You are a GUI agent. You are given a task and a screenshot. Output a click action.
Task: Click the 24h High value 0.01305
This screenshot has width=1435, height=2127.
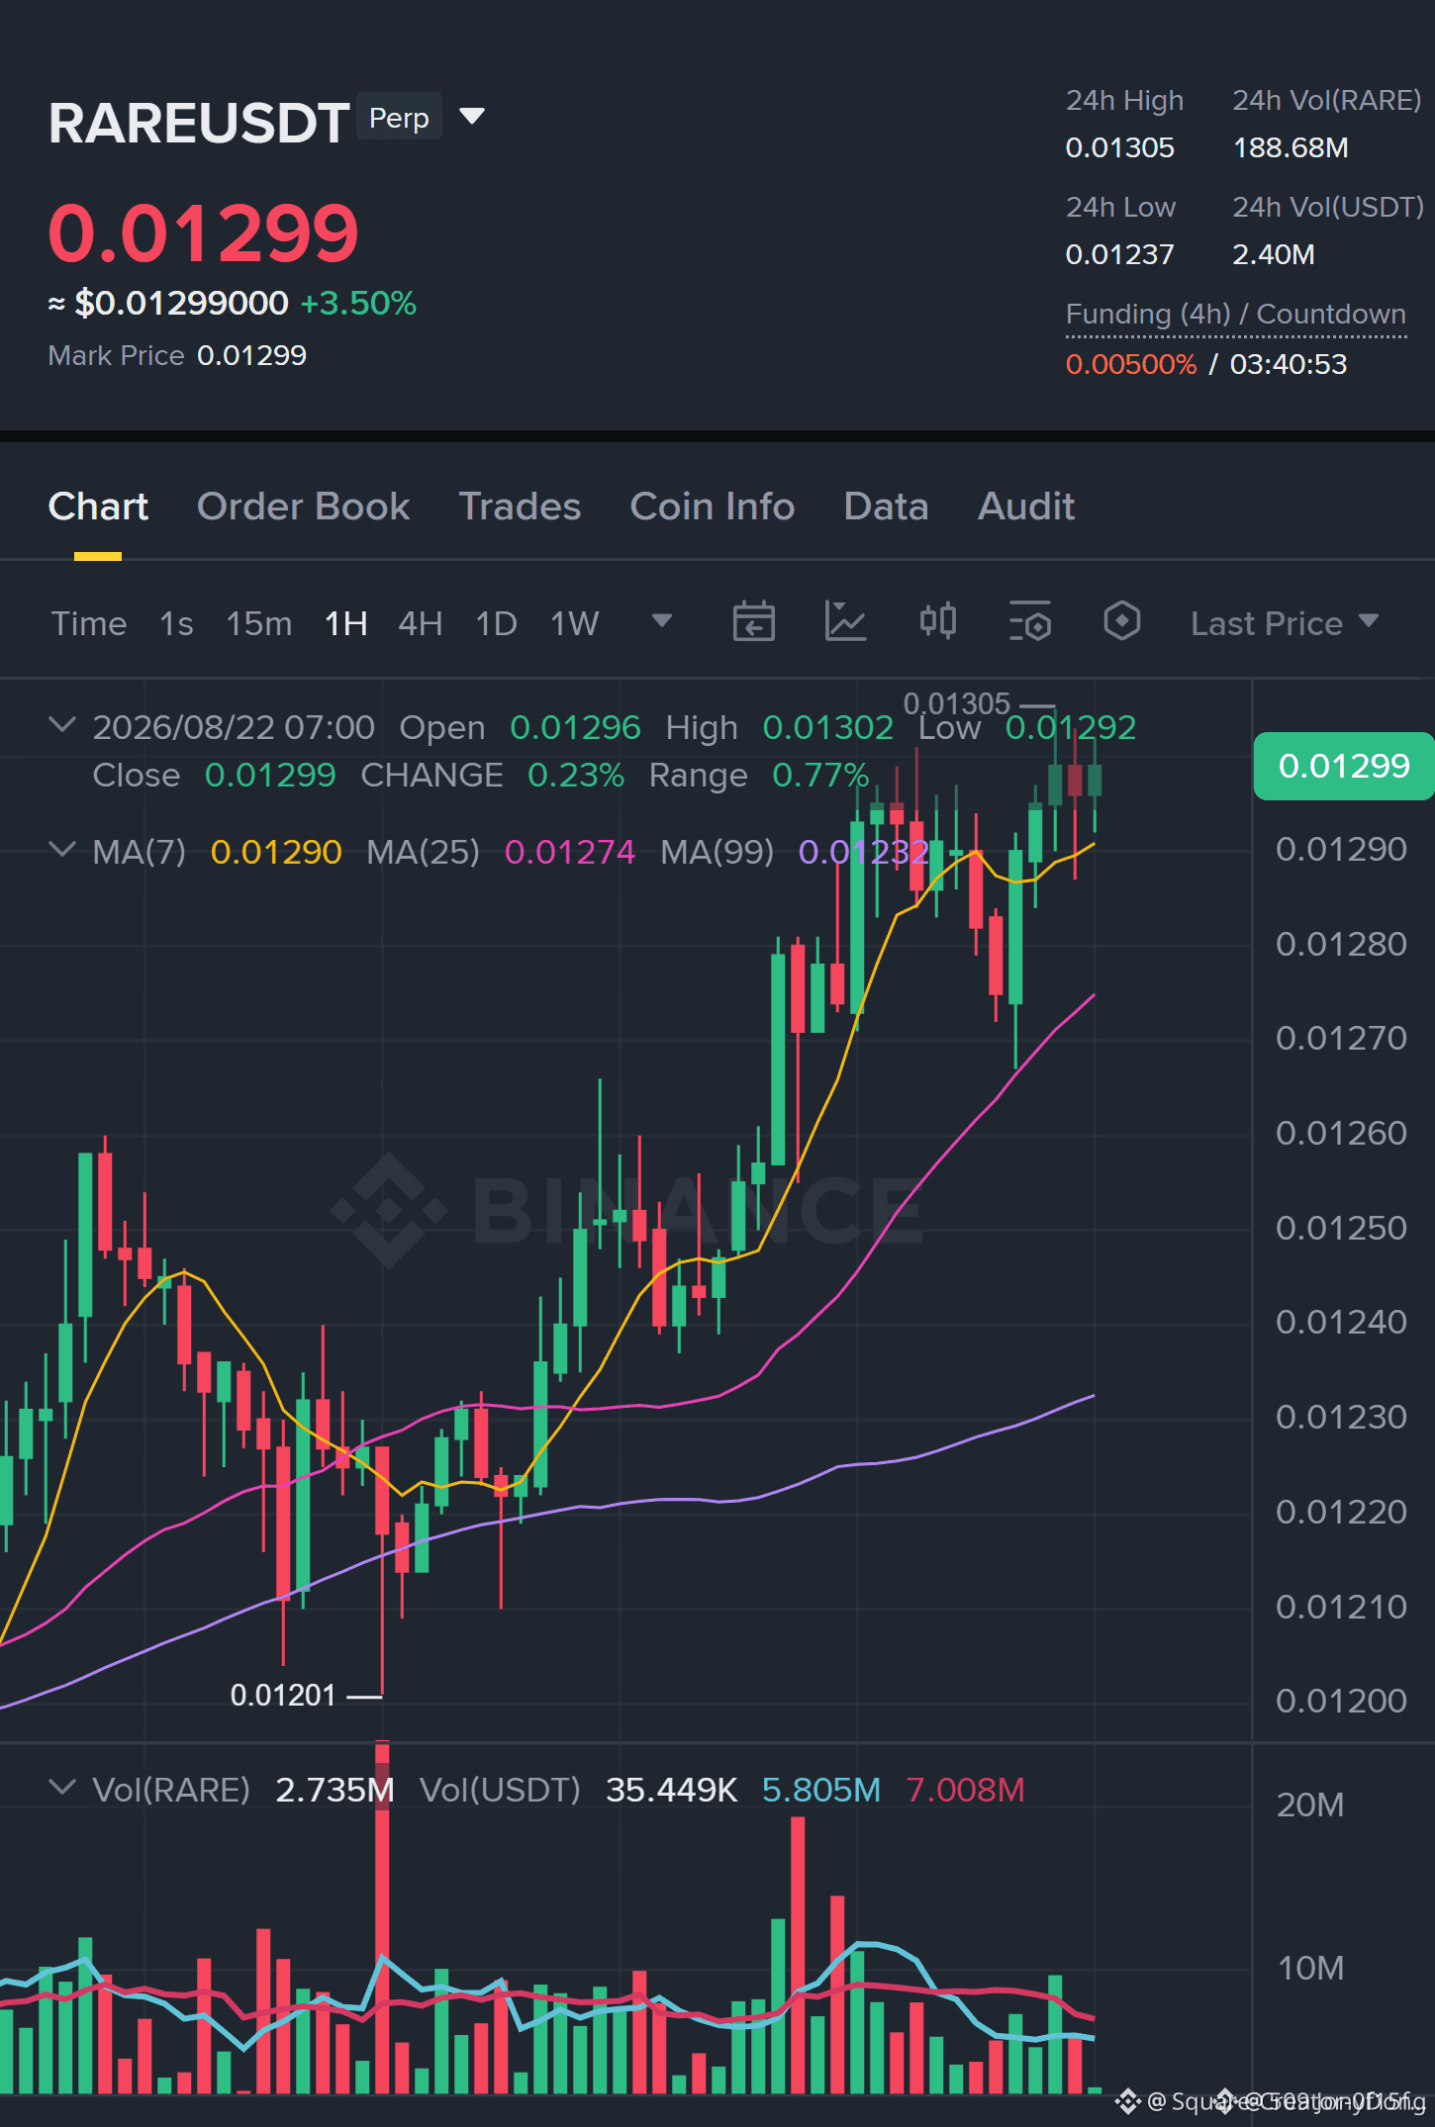coord(1120,148)
